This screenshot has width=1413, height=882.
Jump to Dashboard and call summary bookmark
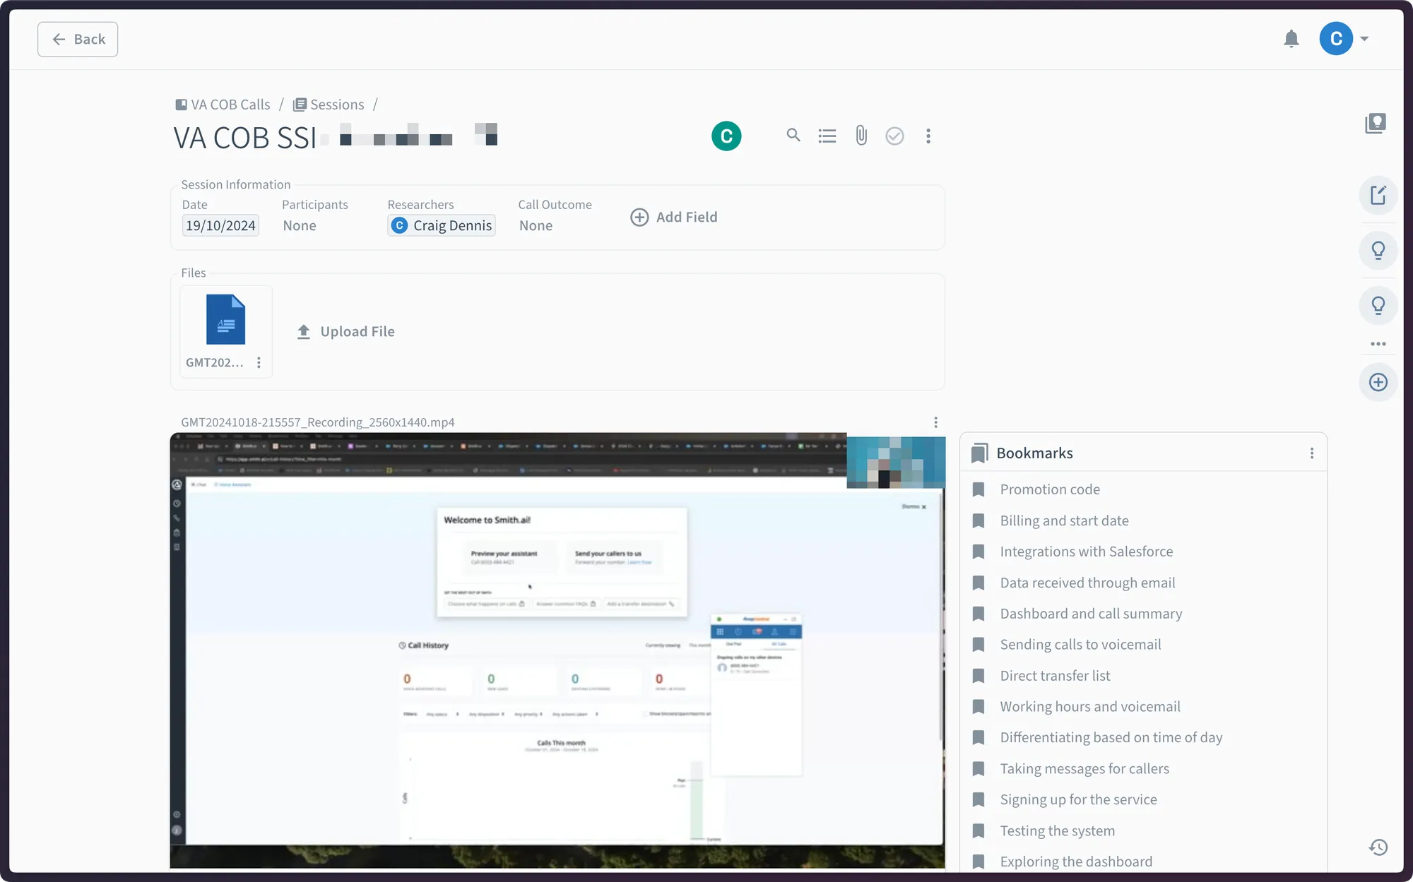pos(1091,614)
